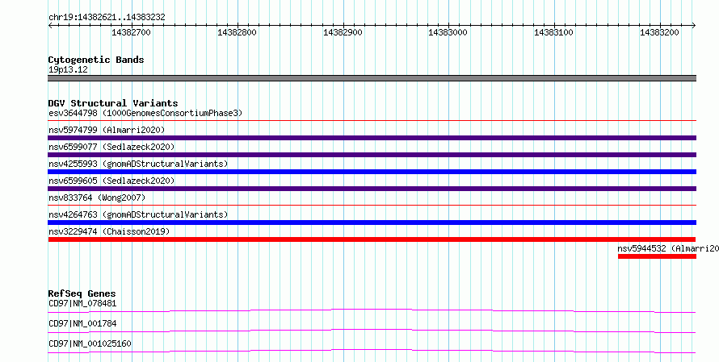Screen dimensions: 719x362
Task: Click ruler position 14382700
Action: (x=131, y=32)
